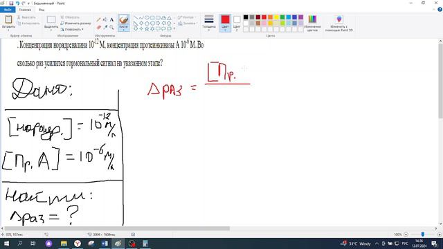Click the Undo arrow in quick access toolbar
The width and height of the screenshot is (443, 249).
tap(17, 3)
